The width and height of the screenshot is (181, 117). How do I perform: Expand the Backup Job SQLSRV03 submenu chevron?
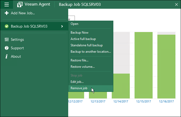pos(62,26)
